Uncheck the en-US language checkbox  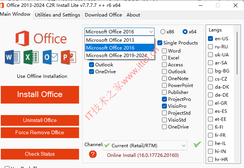point(210,38)
